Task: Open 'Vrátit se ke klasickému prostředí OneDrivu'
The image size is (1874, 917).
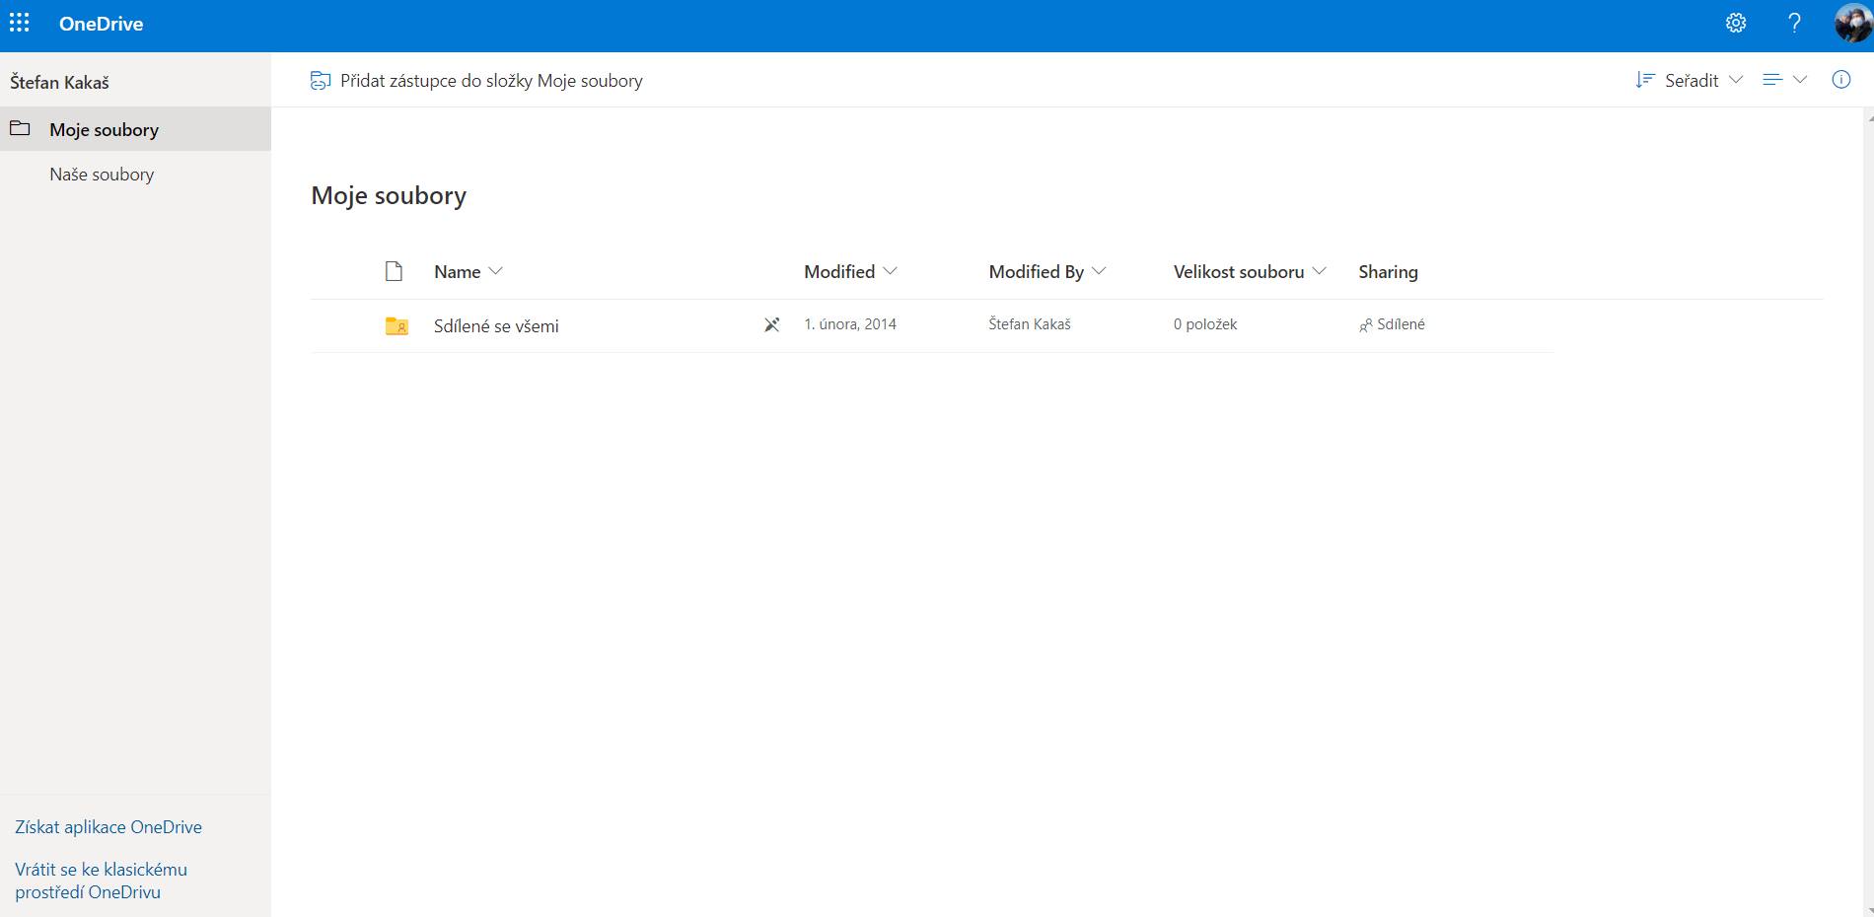Action: coord(100,881)
